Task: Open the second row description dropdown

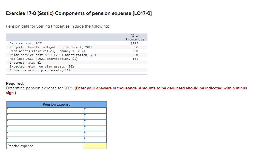Action: pyautogui.click(x=45, y=116)
